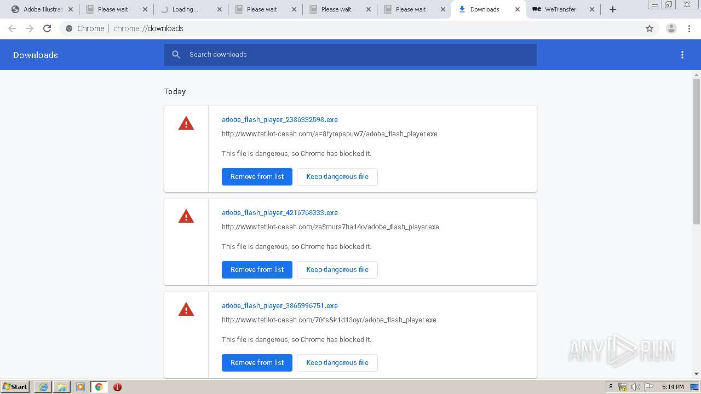
Task: Open the Chrome profile avatar
Action: (671, 28)
